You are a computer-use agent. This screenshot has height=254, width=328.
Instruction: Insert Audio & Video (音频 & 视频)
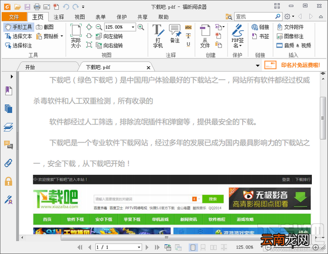(x=294, y=45)
